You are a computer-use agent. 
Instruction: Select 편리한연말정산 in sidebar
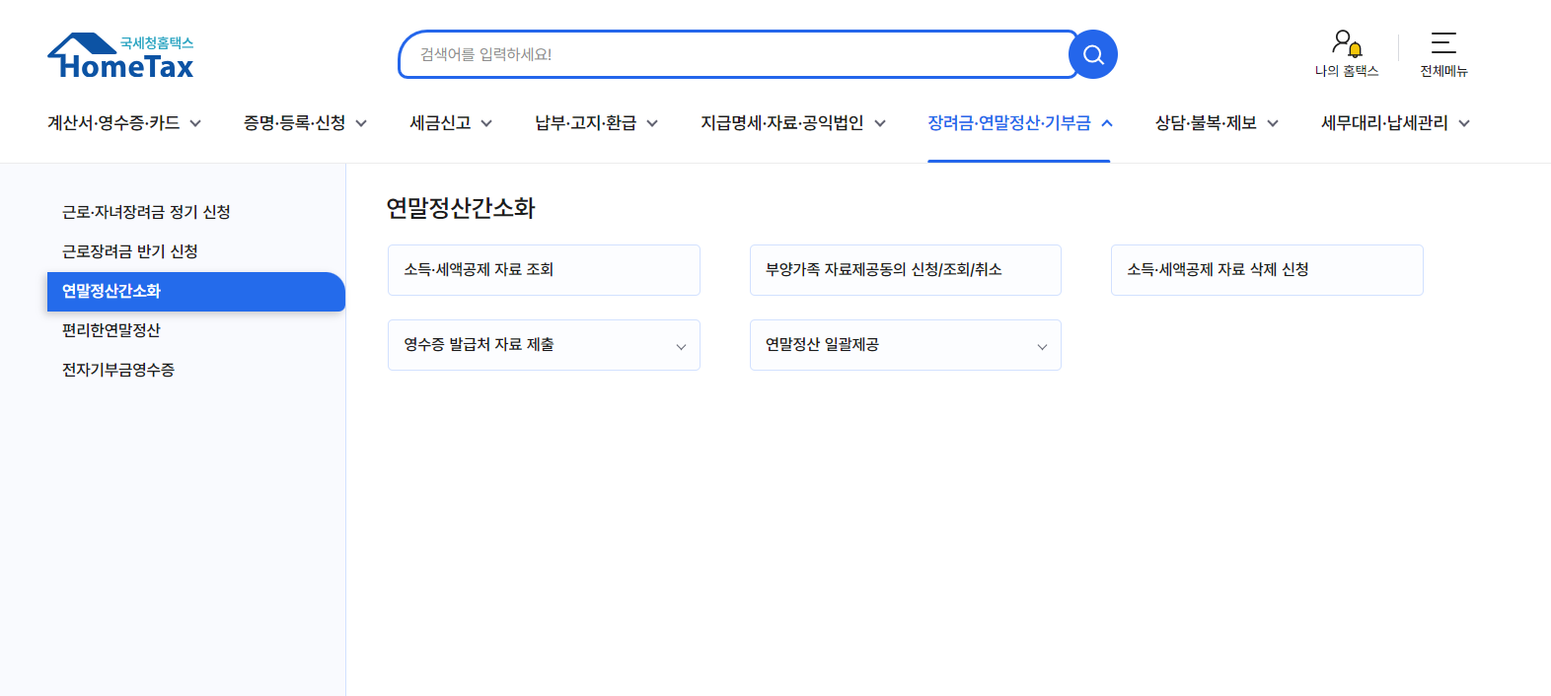(111, 330)
